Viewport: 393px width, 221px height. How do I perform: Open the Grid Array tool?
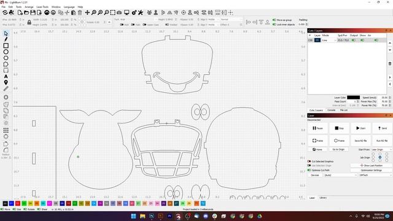[x=6, y=130]
